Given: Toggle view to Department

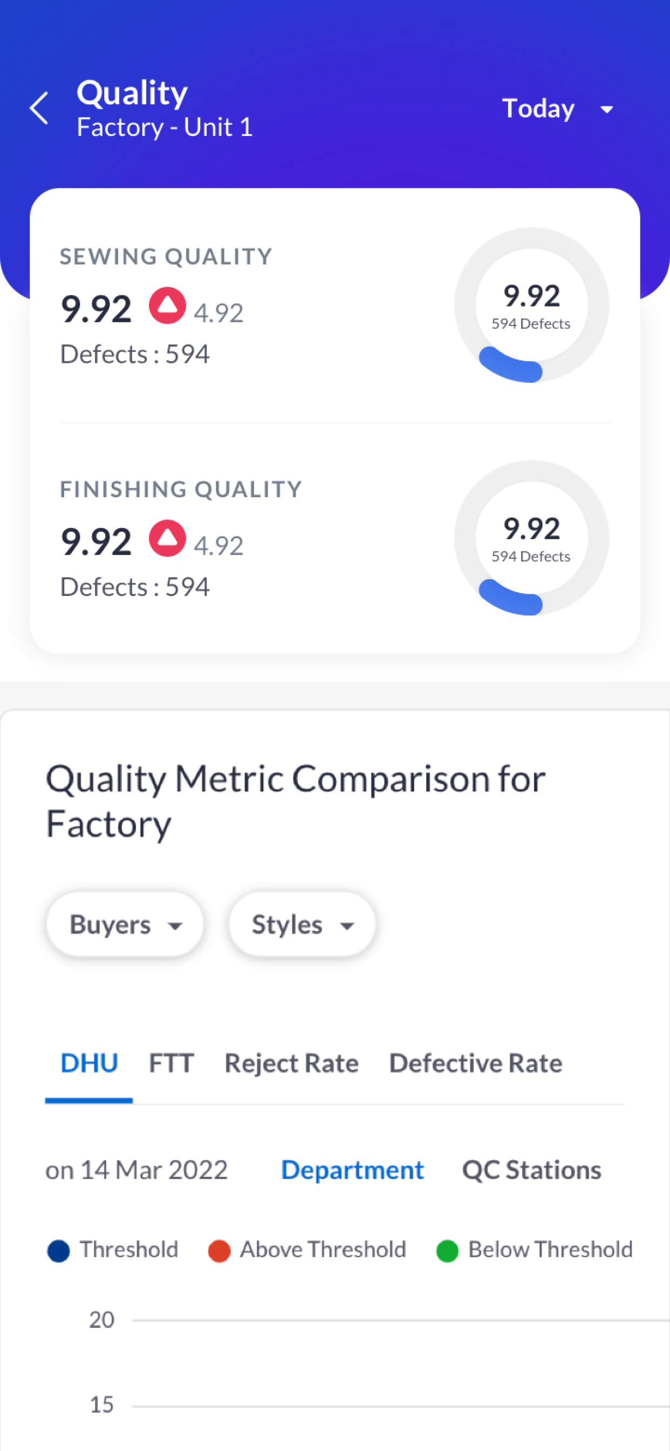Looking at the screenshot, I should (x=352, y=1170).
